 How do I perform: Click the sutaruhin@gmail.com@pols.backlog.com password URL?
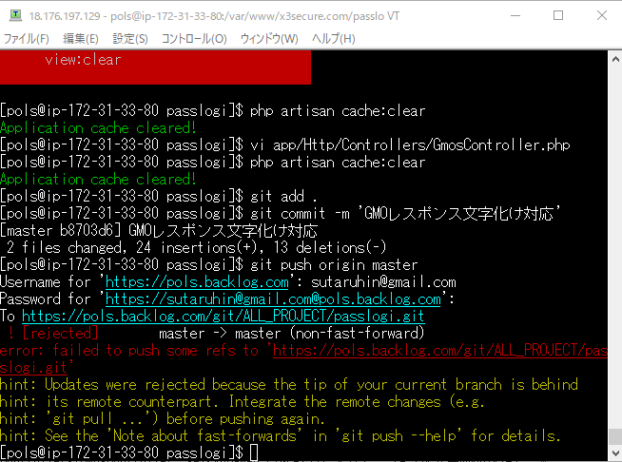[x=273, y=299]
